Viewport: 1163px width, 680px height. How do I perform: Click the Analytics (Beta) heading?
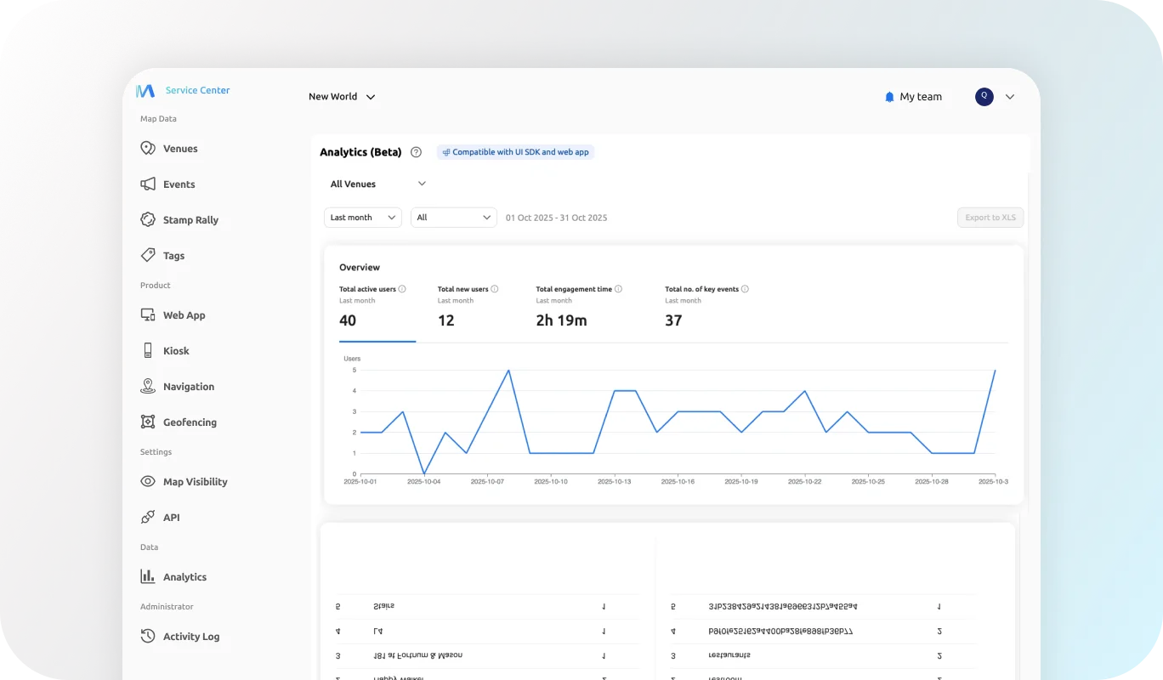360,152
